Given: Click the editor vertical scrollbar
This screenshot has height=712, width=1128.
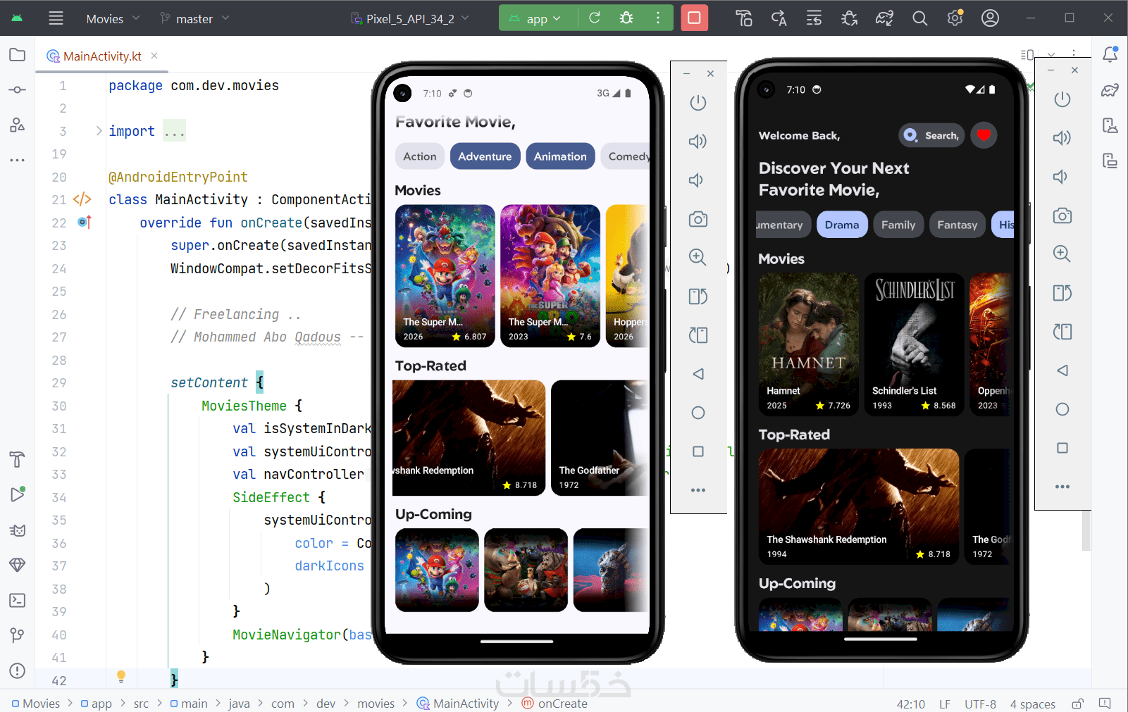Looking at the screenshot, I should tap(1086, 530).
